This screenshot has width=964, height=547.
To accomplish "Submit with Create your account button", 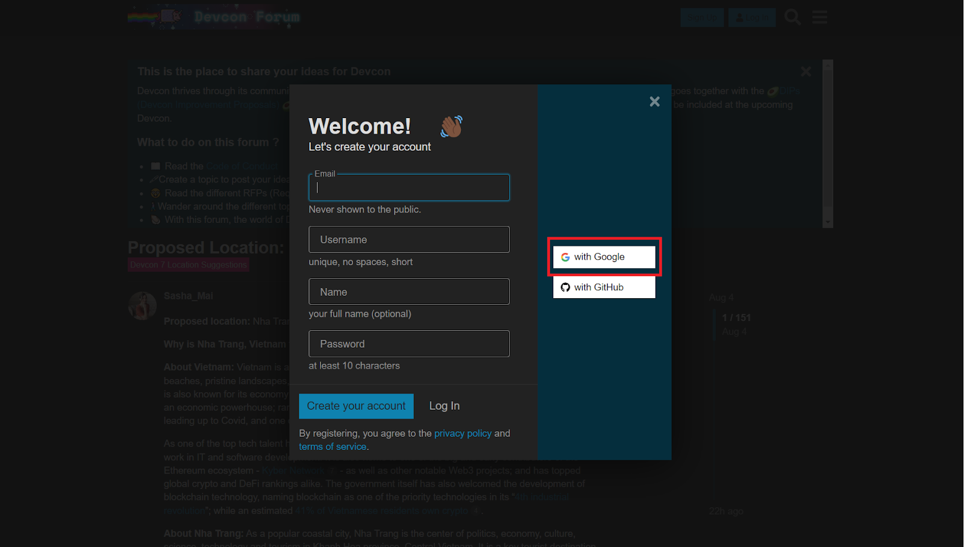I will point(356,406).
